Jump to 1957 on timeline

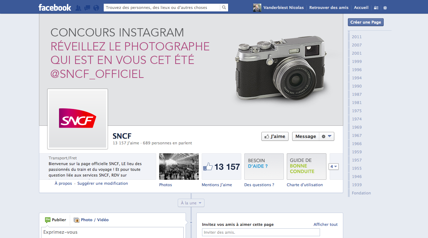(356, 160)
